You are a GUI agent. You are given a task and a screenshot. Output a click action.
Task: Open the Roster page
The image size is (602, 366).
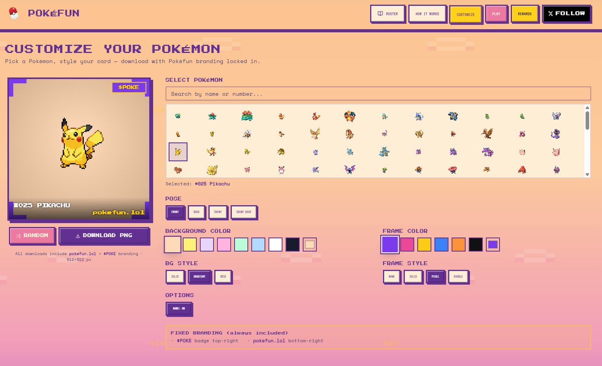(388, 14)
